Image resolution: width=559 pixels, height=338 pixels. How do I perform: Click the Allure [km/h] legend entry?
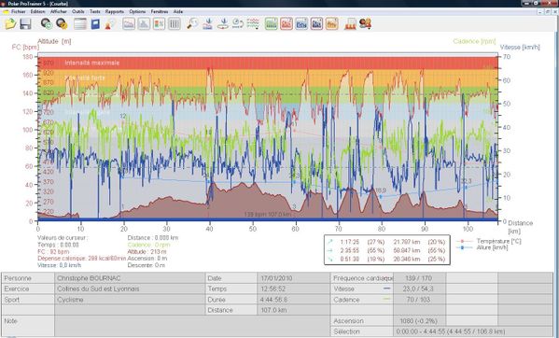[x=482, y=247]
